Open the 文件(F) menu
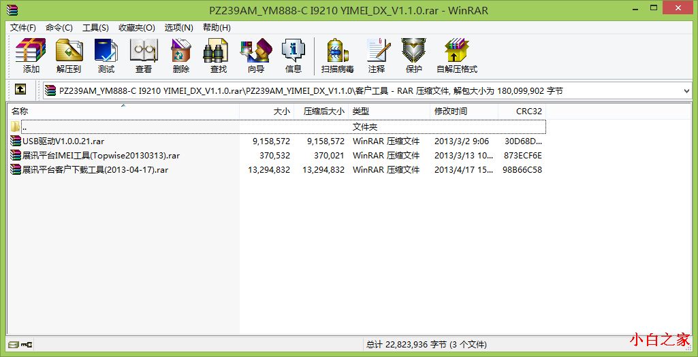 pyautogui.click(x=23, y=28)
